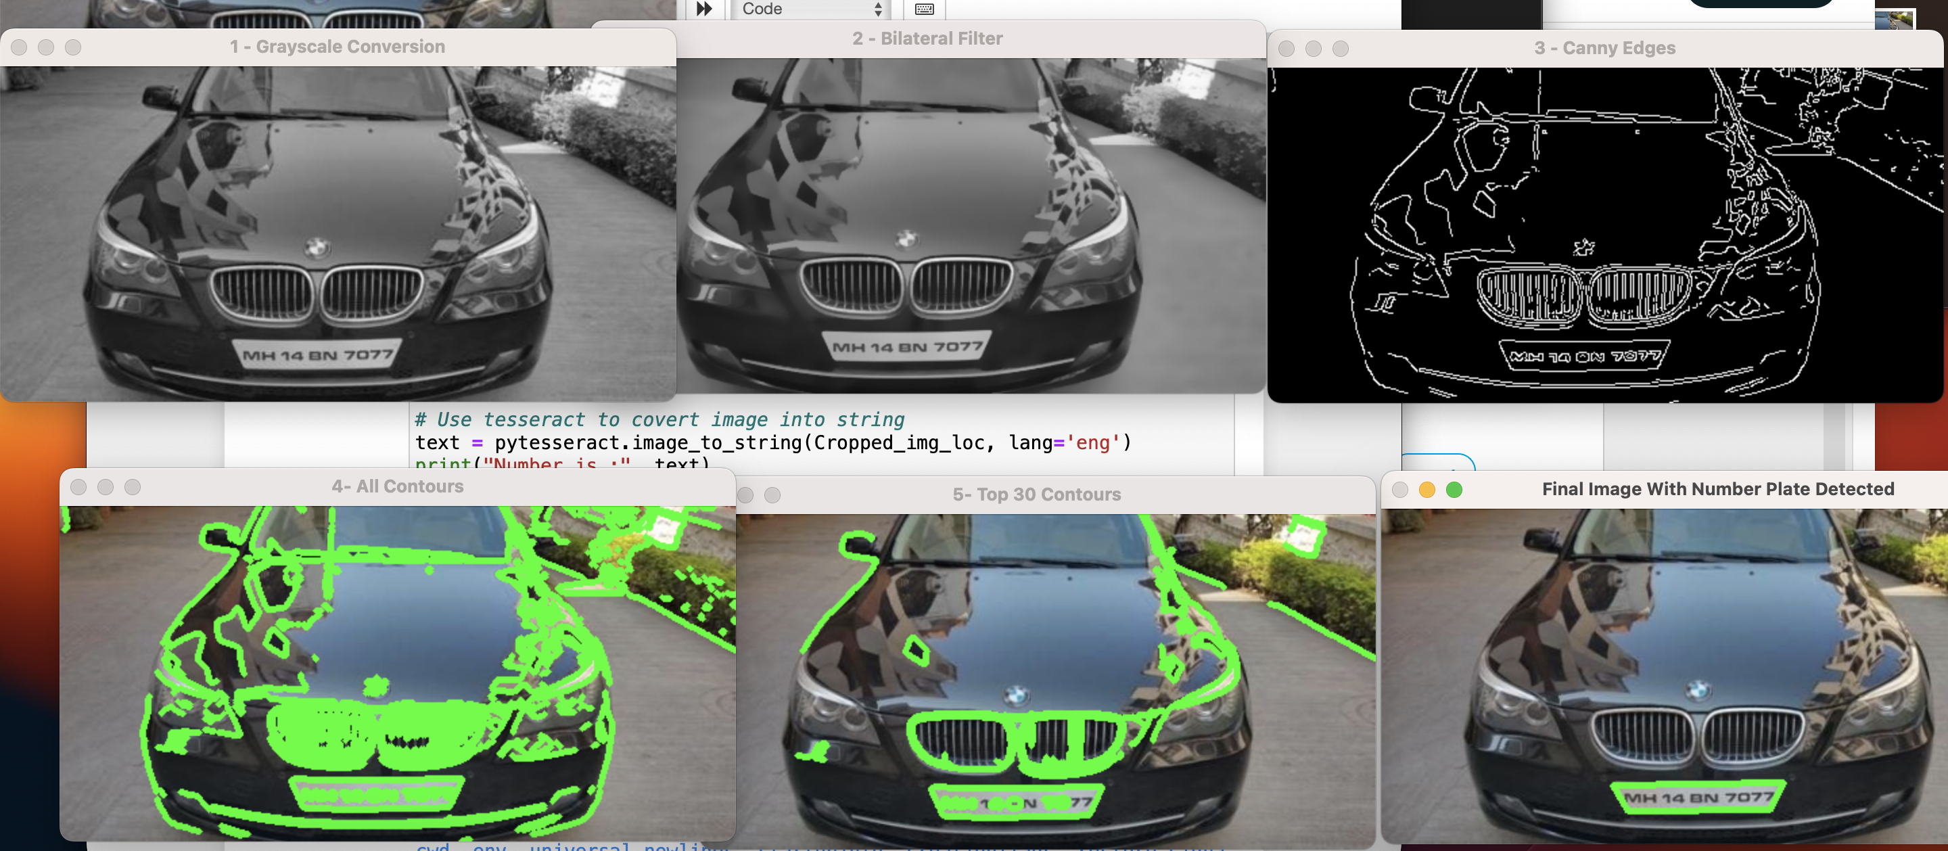1948x851 pixels.
Task: Maximize Final Image window with green button
Action: (x=1454, y=490)
